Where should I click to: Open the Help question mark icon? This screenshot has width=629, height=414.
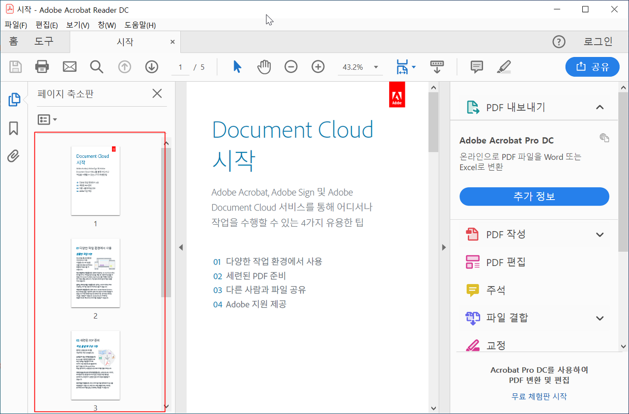coord(559,42)
